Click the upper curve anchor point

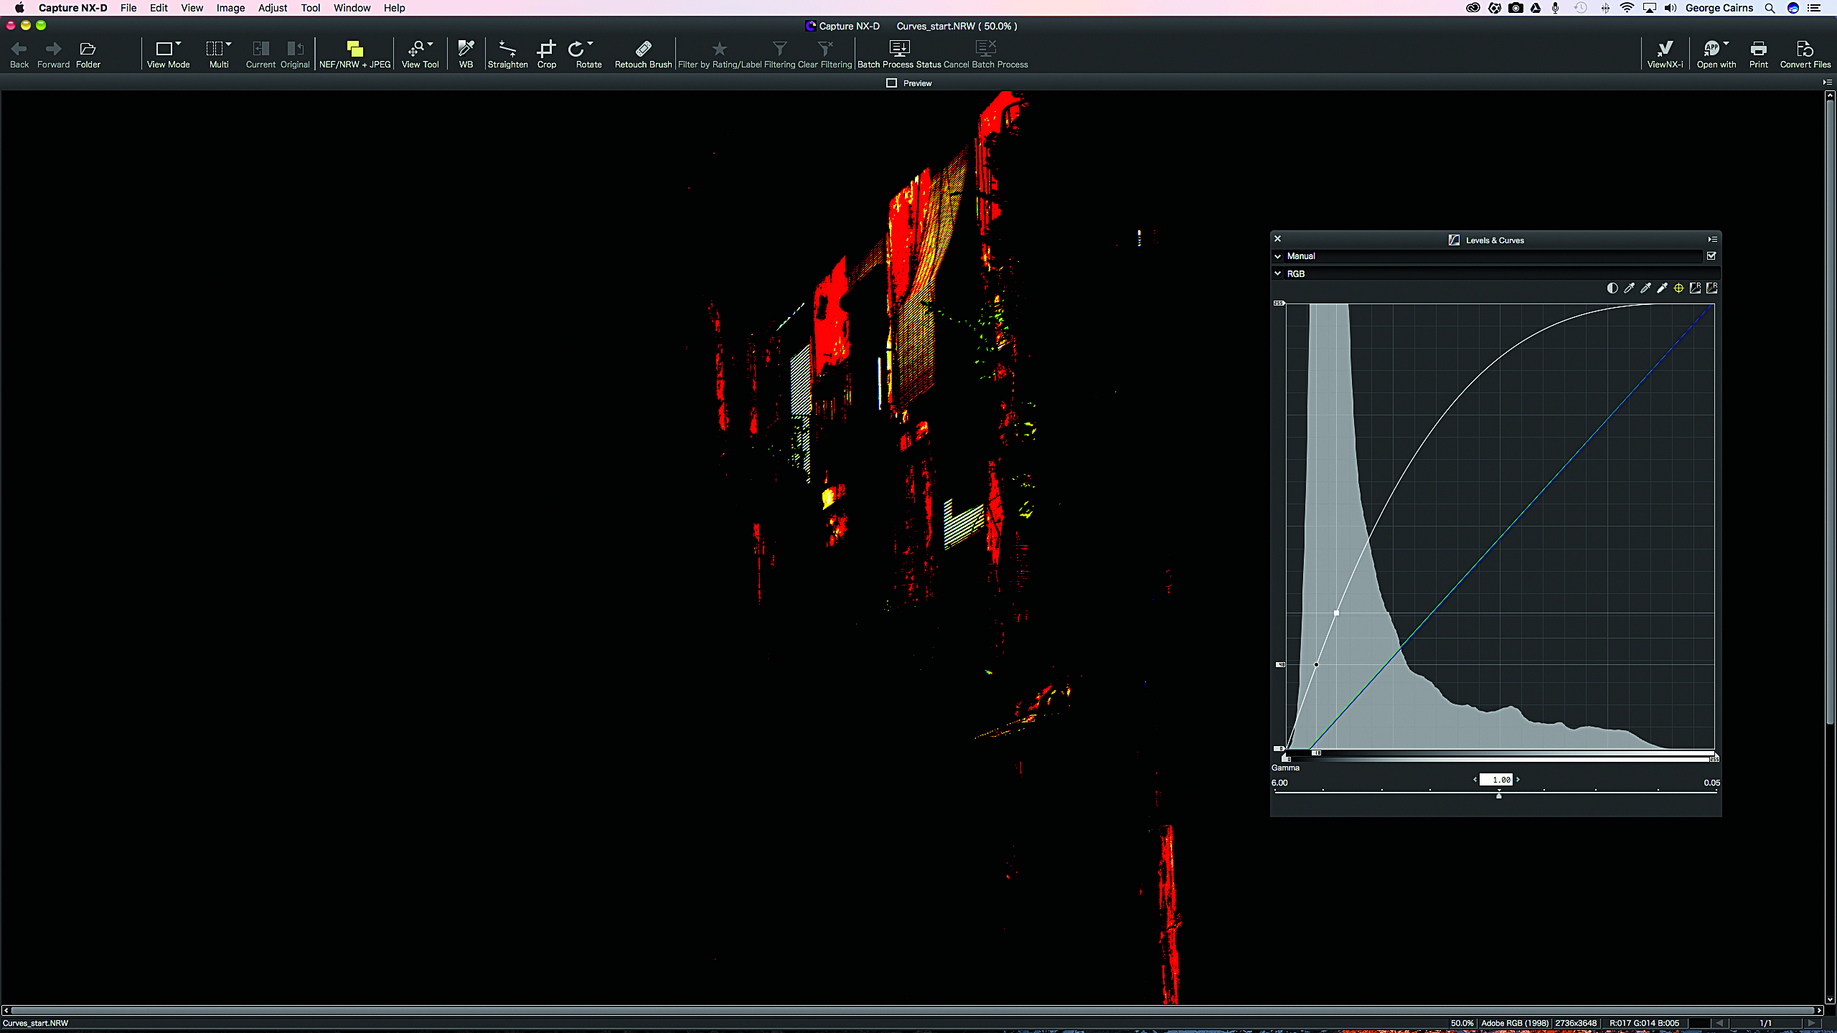1336,613
